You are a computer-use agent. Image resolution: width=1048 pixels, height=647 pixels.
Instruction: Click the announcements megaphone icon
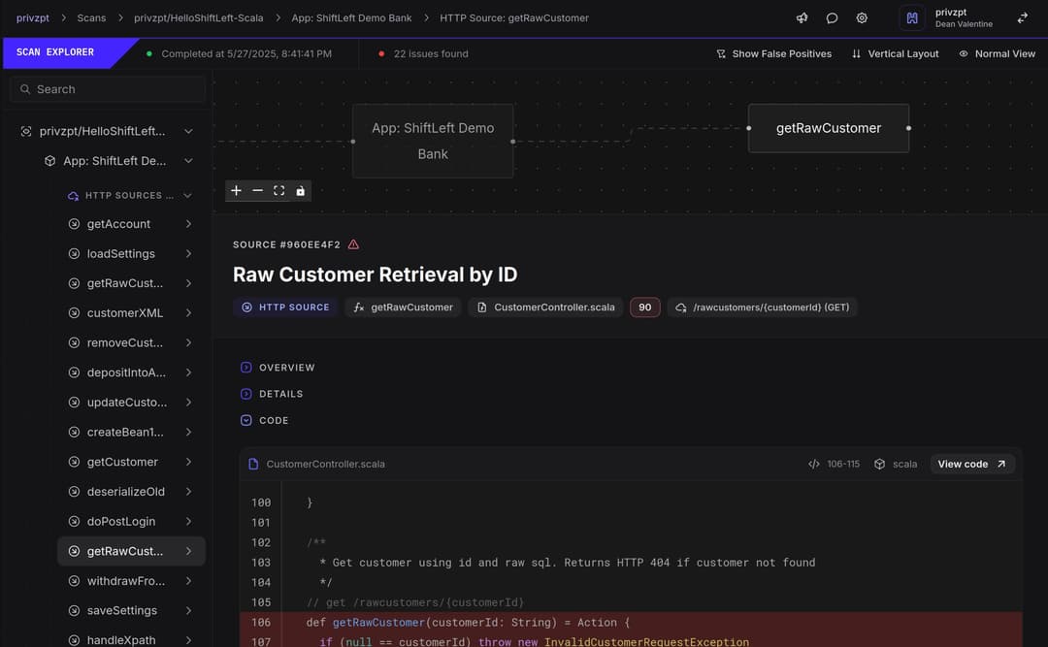click(801, 17)
